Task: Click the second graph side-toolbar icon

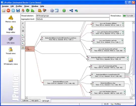Action: (x=23, y=27)
